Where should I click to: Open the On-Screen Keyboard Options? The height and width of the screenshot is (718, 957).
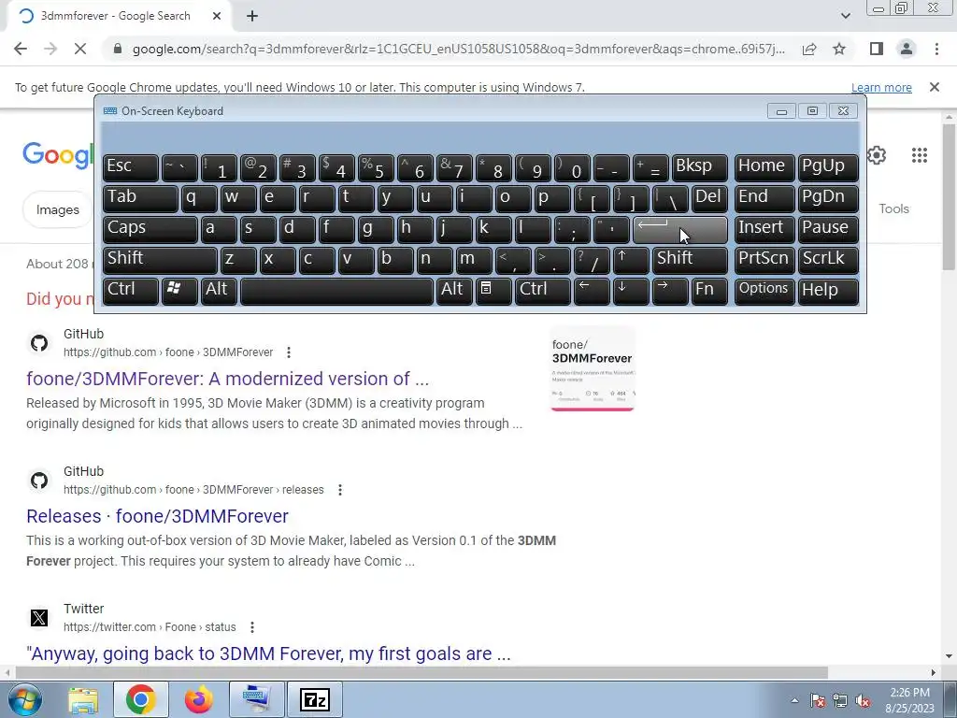(764, 292)
